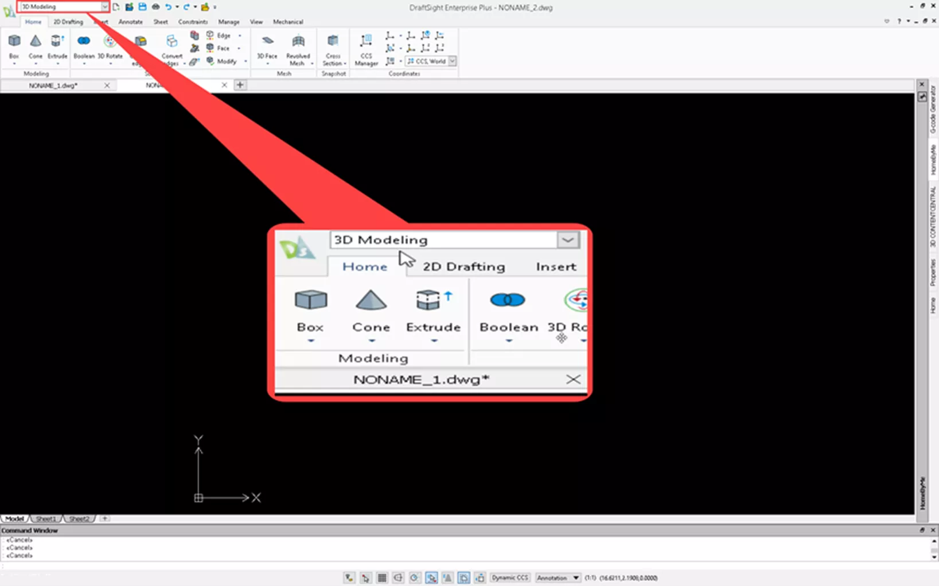This screenshot has width=939, height=586.
Task: Switch to the Annotate ribbon tab
Action: click(x=130, y=22)
